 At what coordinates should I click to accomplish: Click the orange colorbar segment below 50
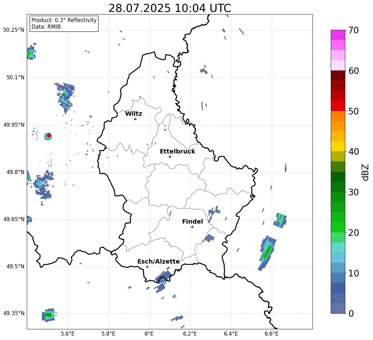tap(338, 116)
